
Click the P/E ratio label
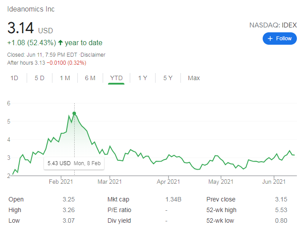[x=119, y=210]
